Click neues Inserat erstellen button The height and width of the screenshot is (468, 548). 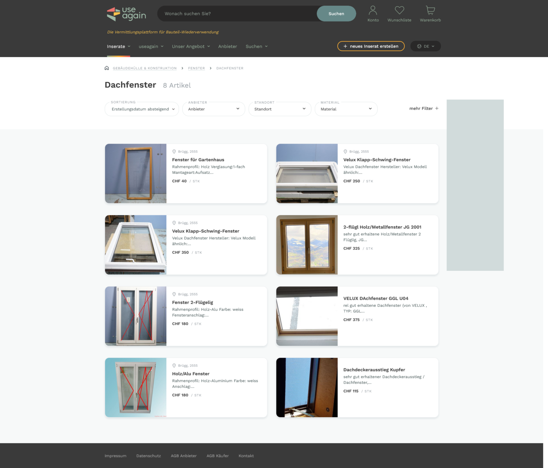(371, 46)
